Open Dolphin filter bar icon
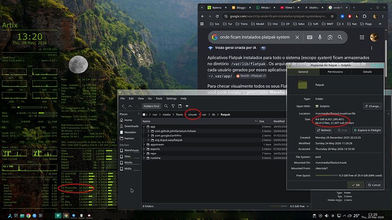392x220 pixels. click(x=173, y=106)
